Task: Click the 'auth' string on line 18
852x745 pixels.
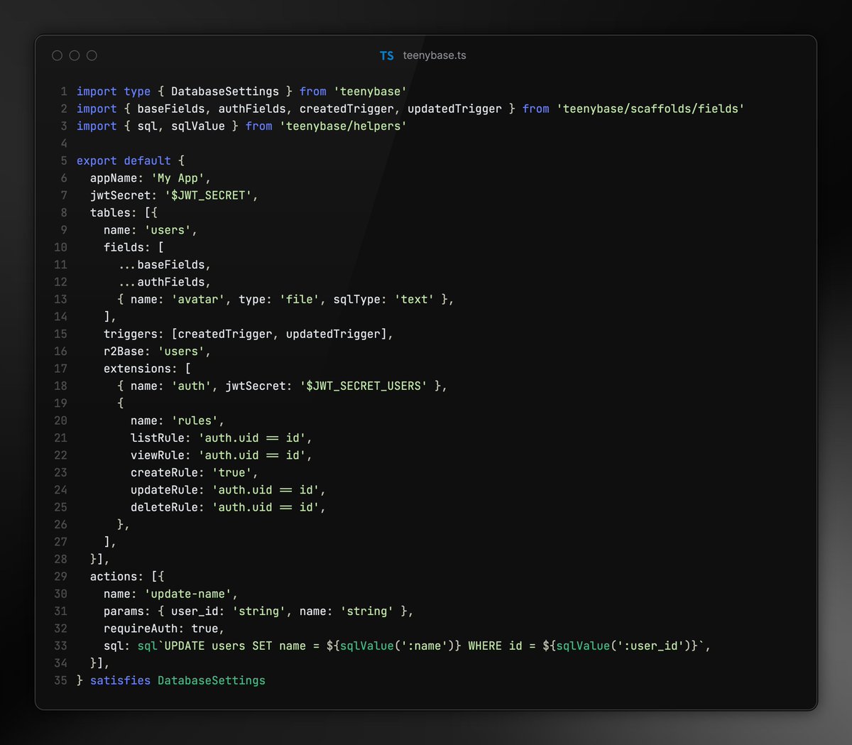Action: coord(191,386)
